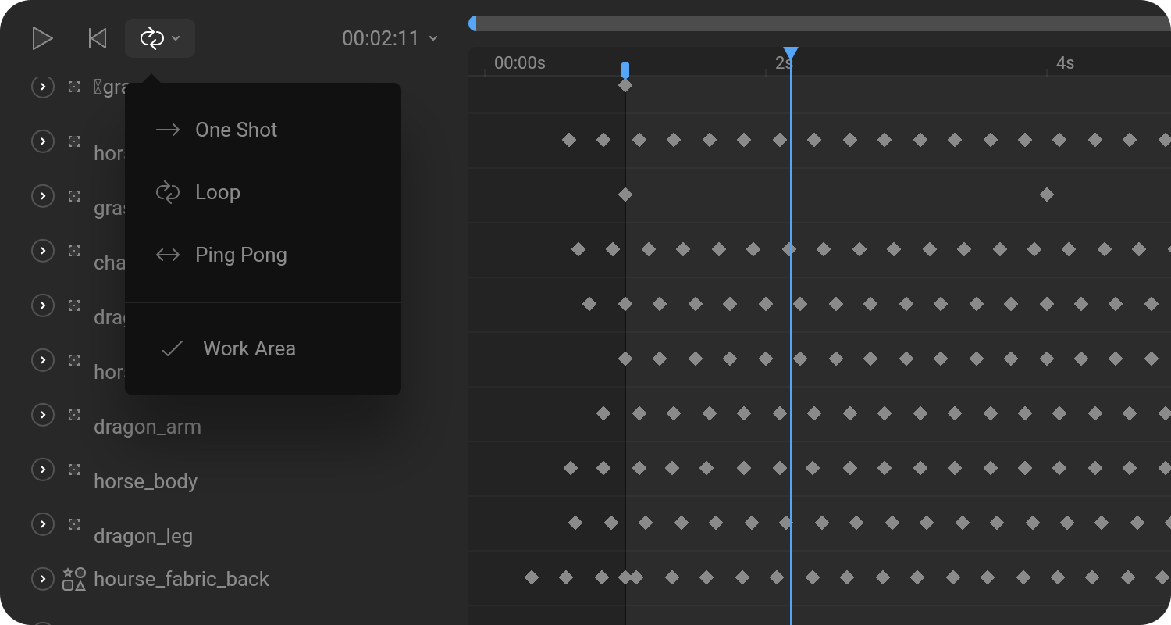Click the skip-to-start icon
The height and width of the screenshot is (625, 1171).
[98, 38]
